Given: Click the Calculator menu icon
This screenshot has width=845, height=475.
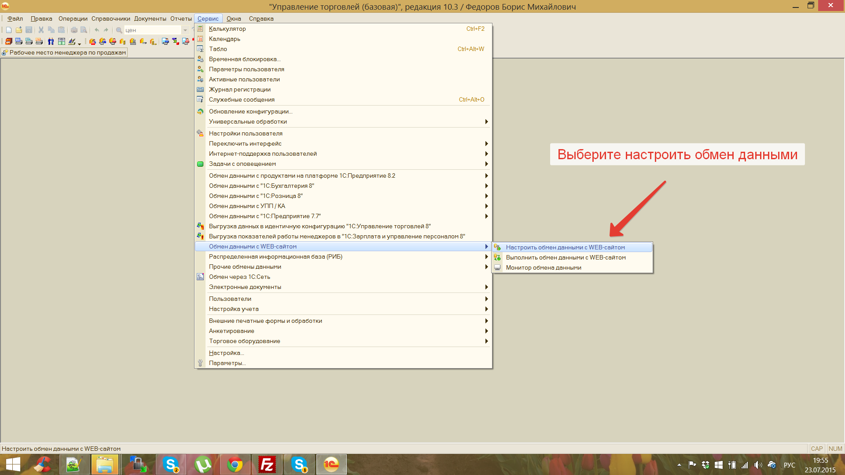Looking at the screenshot, I should point(200,29).
